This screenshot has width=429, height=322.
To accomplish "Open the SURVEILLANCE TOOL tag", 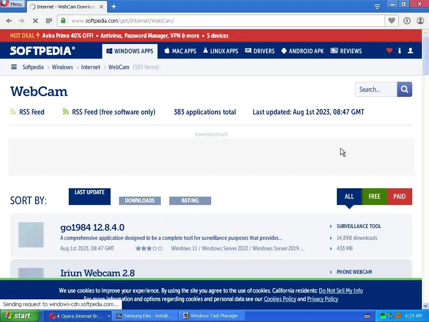I will pos(359,226).
